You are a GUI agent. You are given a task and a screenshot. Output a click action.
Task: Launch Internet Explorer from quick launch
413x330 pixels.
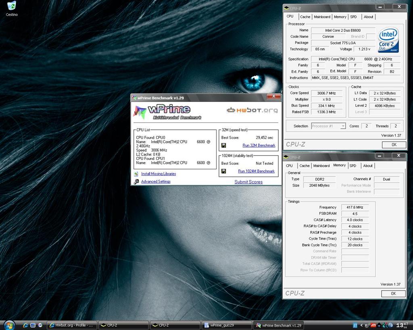tap(25, 325)
